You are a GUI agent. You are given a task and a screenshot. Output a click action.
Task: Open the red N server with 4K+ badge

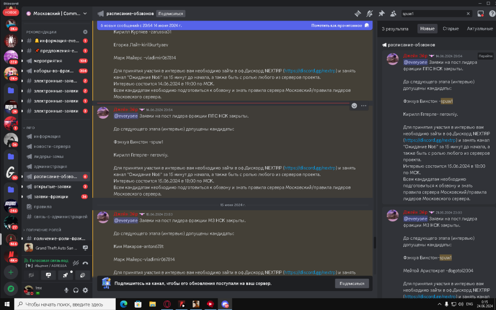pyautogui.click(x=11, y=256)
